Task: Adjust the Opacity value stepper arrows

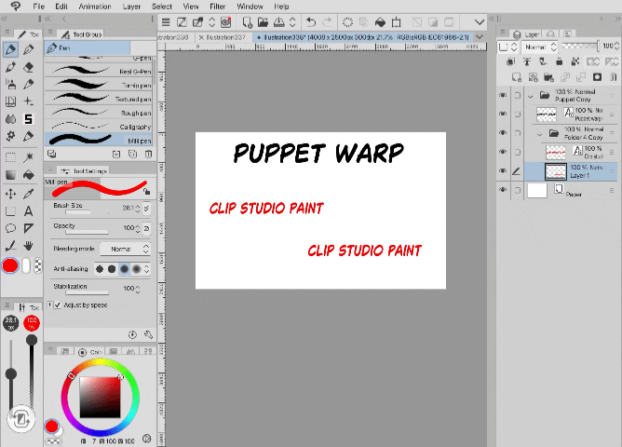Action: pos(138,228)
